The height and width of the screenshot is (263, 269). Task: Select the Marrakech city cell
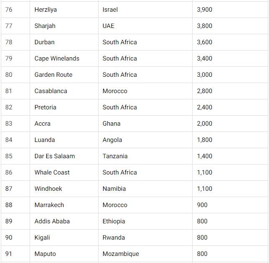(64, 205)
